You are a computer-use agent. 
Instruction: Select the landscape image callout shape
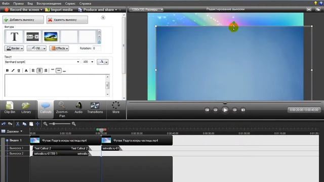(51, 37)
